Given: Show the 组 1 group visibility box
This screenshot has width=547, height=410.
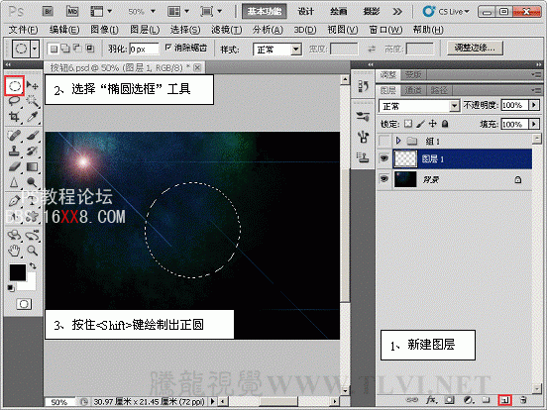Looking at the screenshot, I should tap(384, 141).
